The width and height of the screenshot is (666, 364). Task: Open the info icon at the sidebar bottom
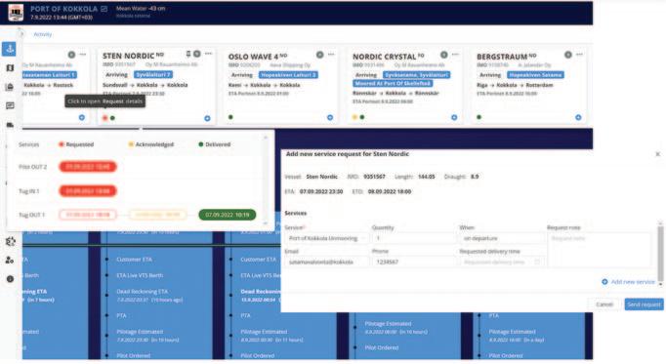point(10,279)
